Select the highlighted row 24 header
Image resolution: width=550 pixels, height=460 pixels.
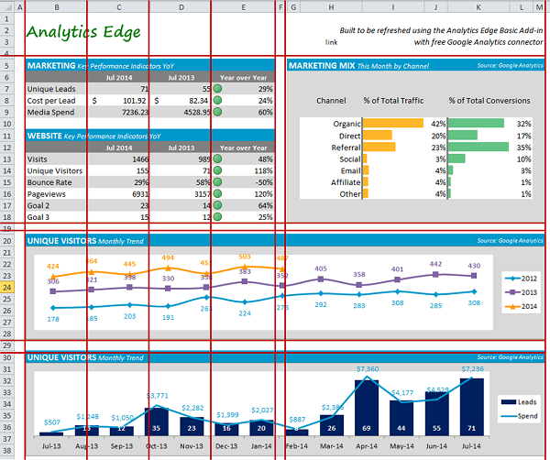[7, 288]
